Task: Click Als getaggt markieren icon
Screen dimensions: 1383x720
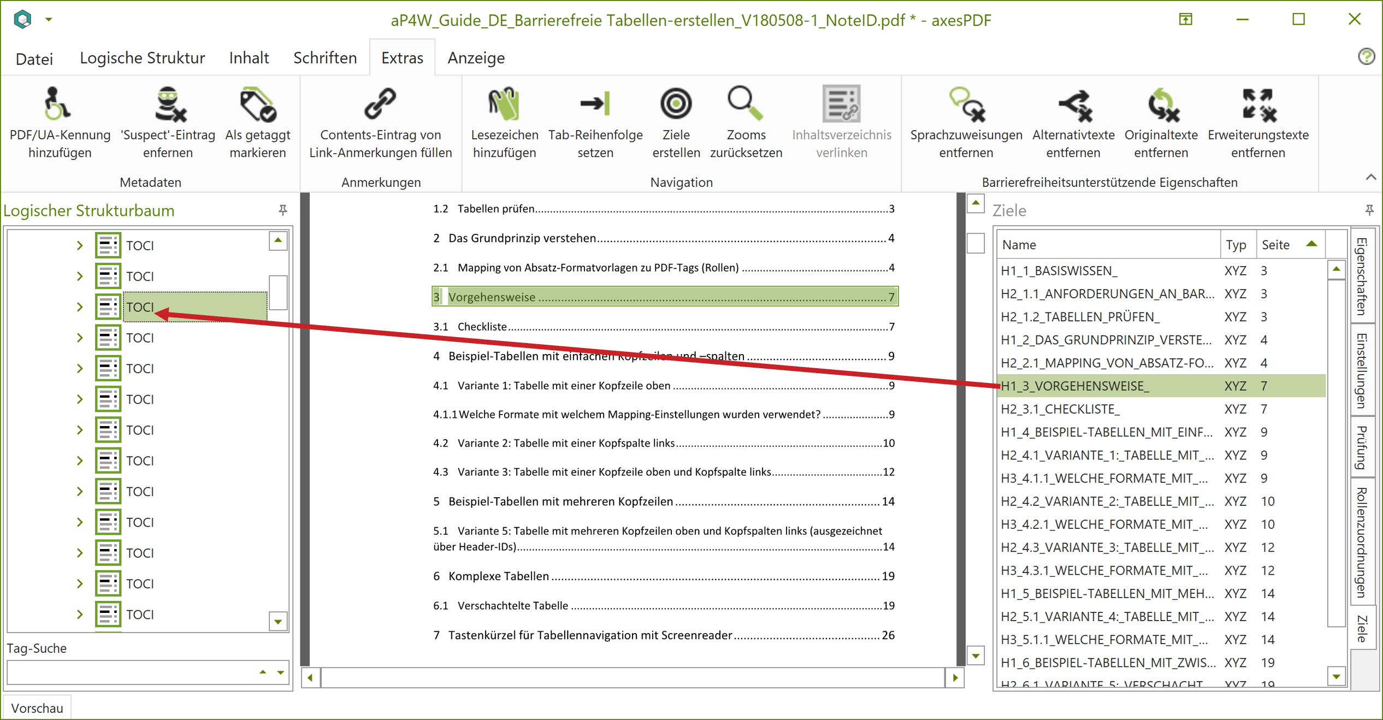Action: (258, 104)
